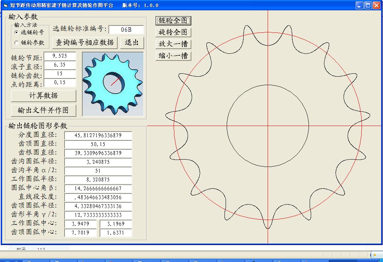Click 工作圆弧中心 second field 3.1969

116,224
